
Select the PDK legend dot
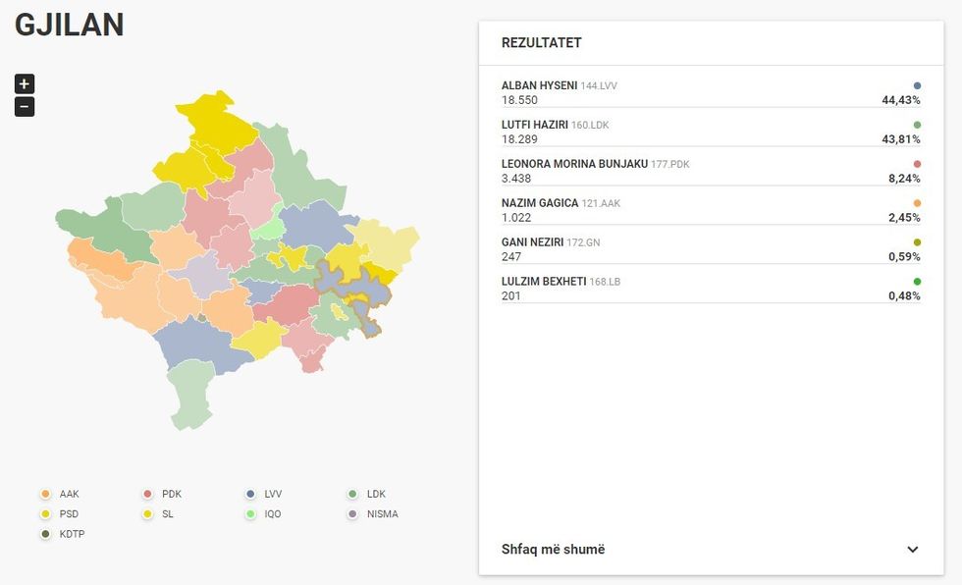[x=147, y=494]
